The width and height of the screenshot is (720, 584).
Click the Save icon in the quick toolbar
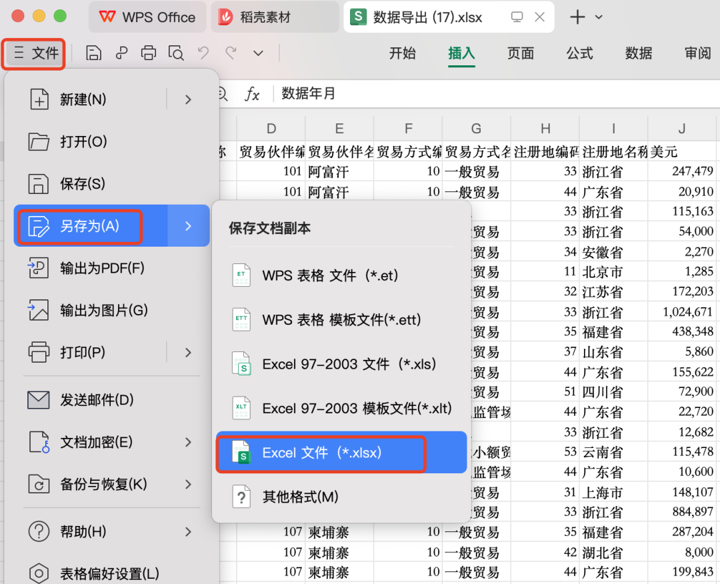click(93, 53)
